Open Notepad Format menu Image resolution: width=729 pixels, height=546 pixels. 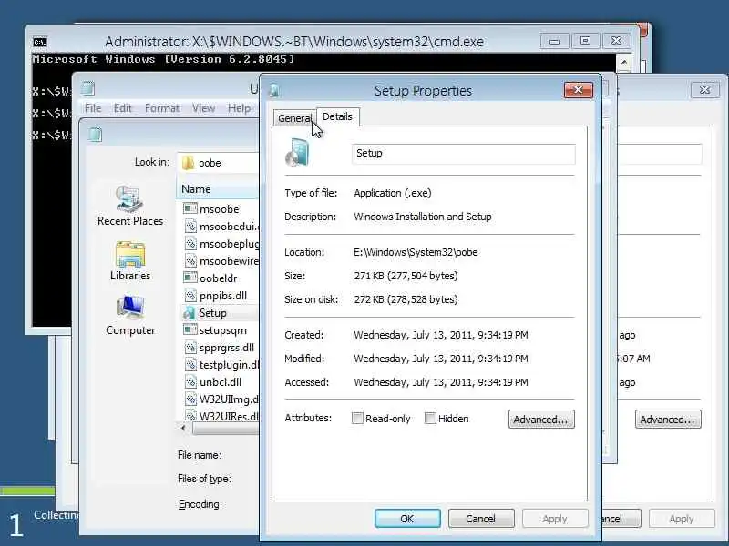(x=162, y=108)
